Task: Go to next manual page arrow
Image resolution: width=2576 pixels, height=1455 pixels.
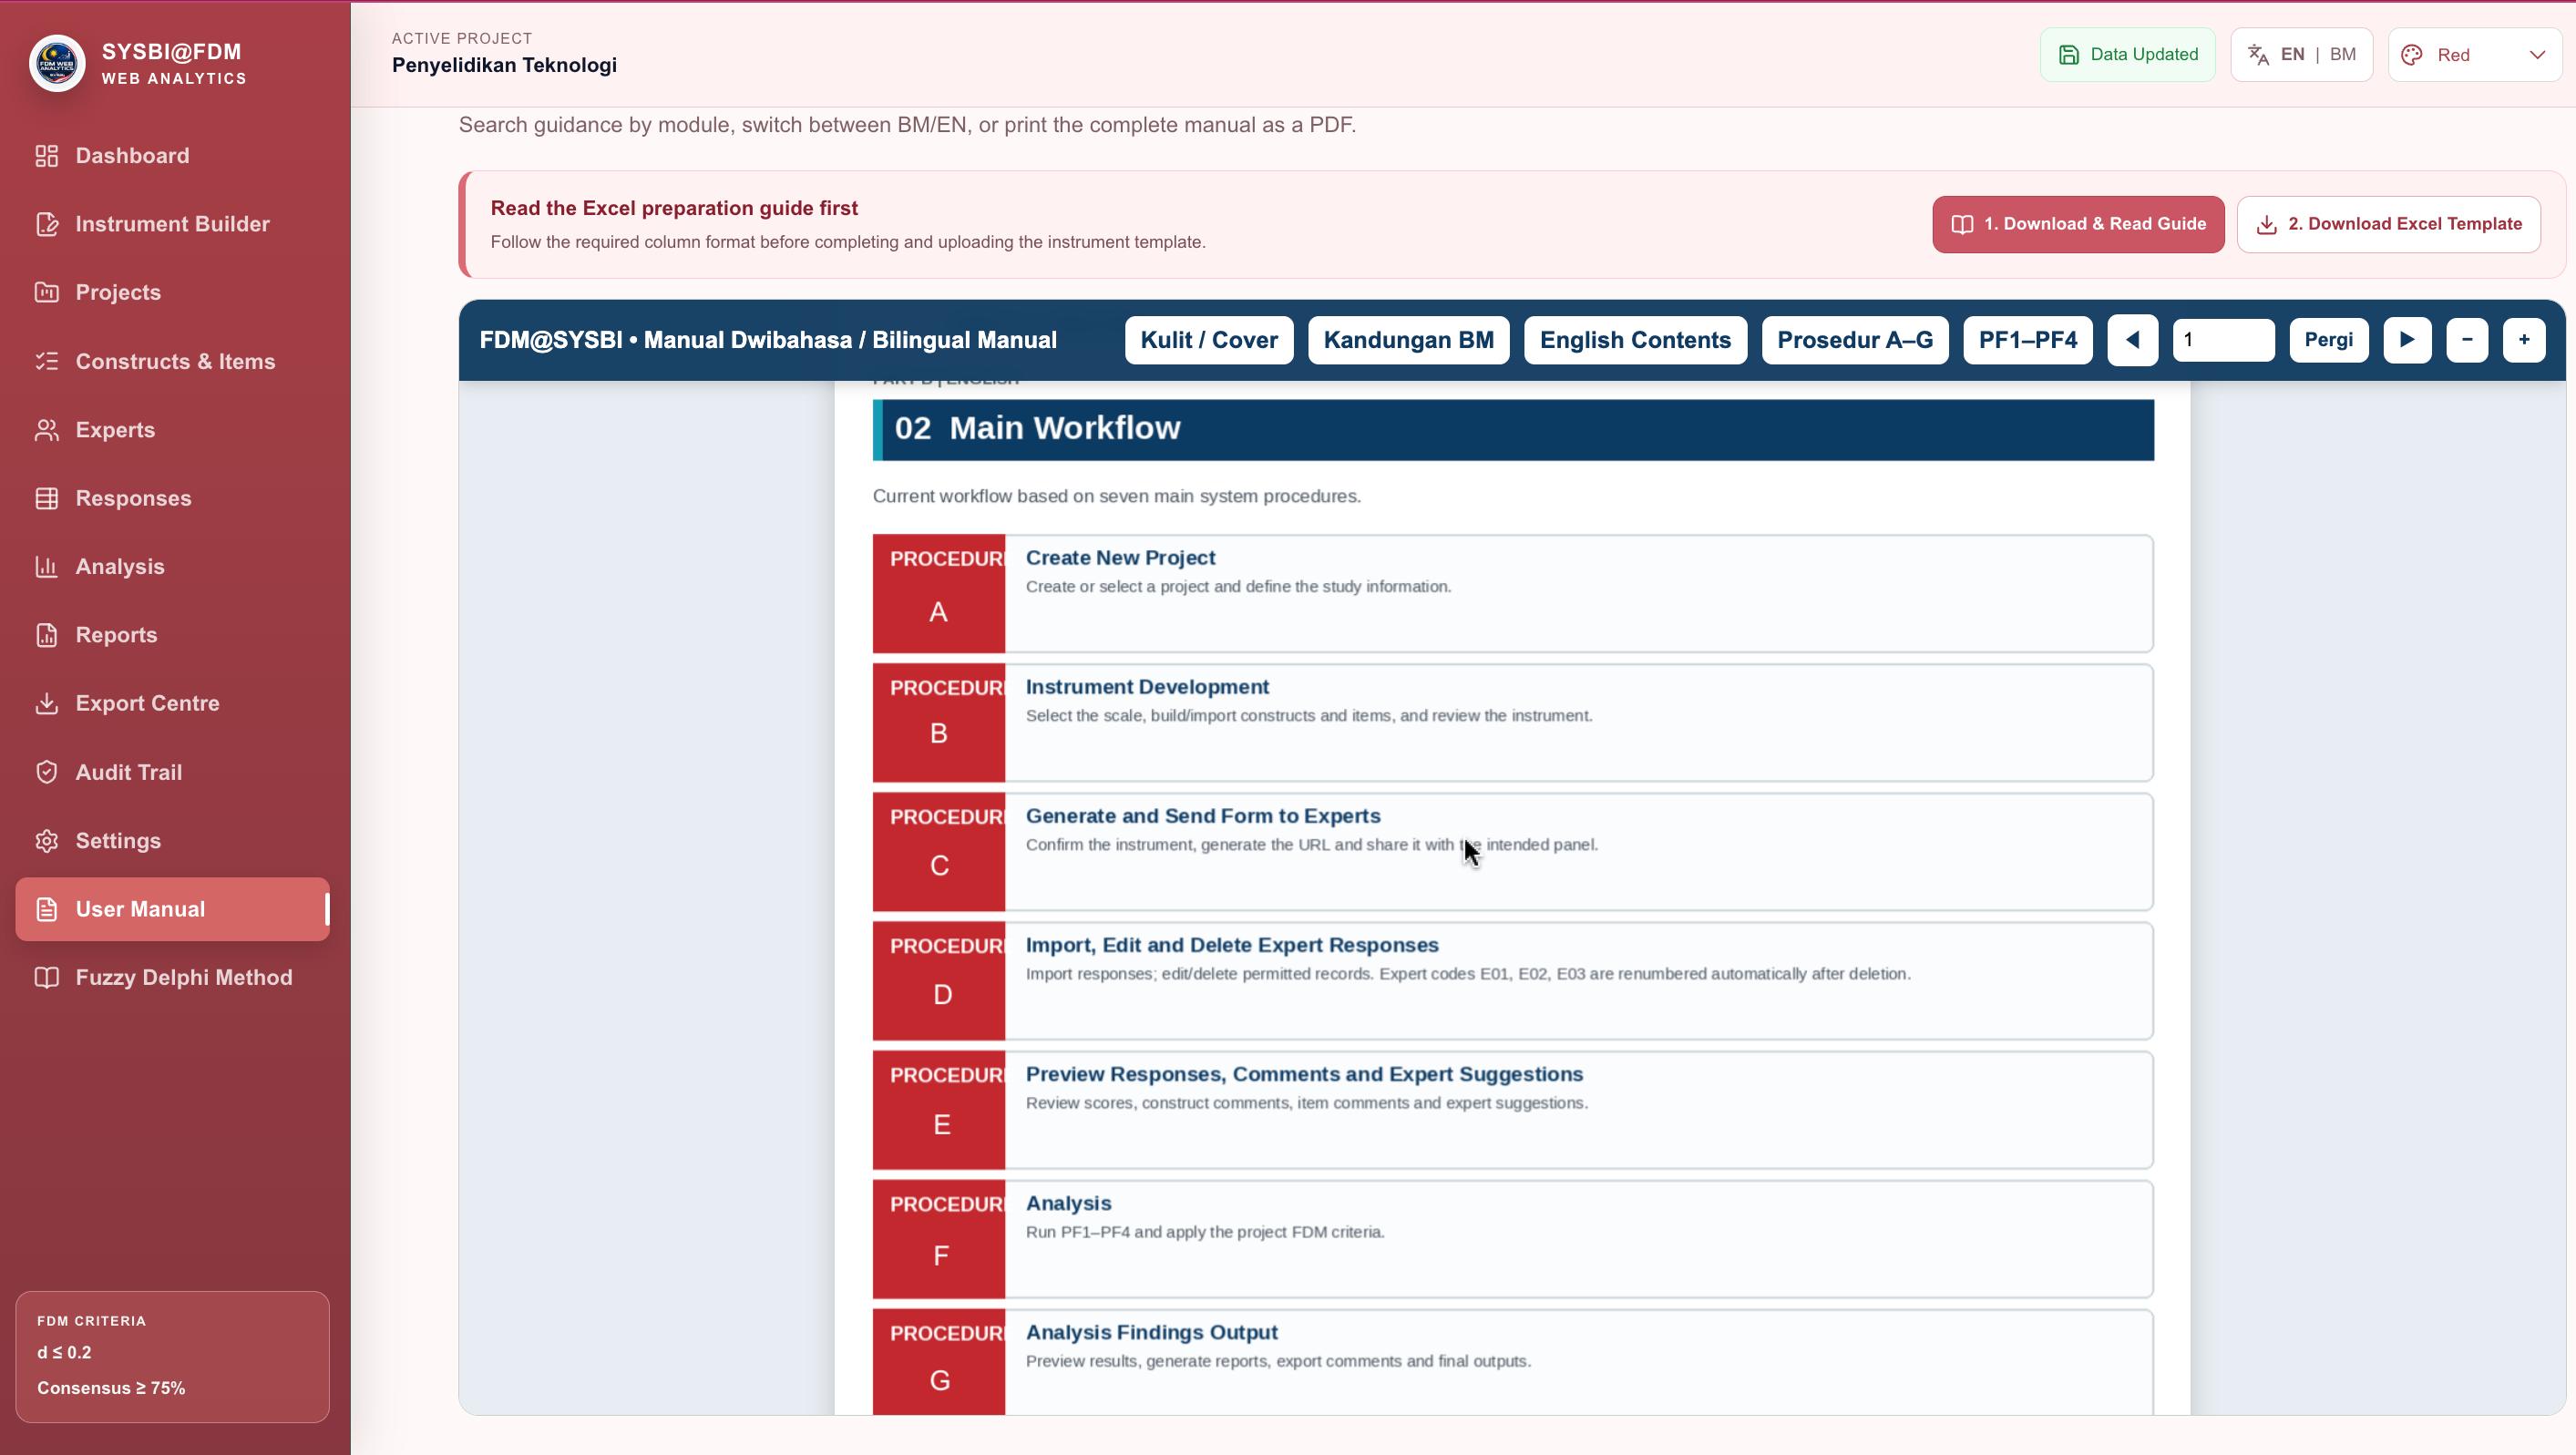Action: (2406, 340)
